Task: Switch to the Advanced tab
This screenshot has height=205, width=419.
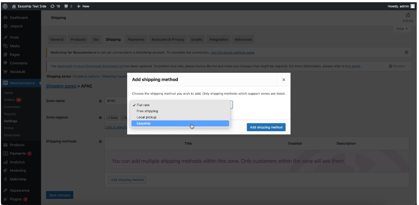Action: point(243,39)
